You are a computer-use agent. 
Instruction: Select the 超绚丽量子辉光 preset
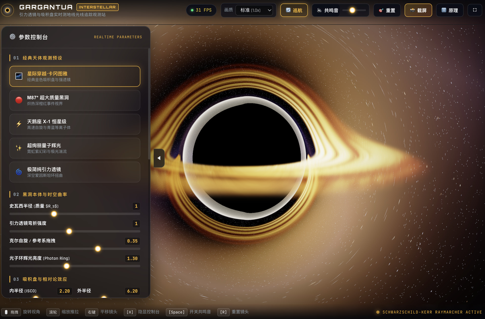coord(75,148)
